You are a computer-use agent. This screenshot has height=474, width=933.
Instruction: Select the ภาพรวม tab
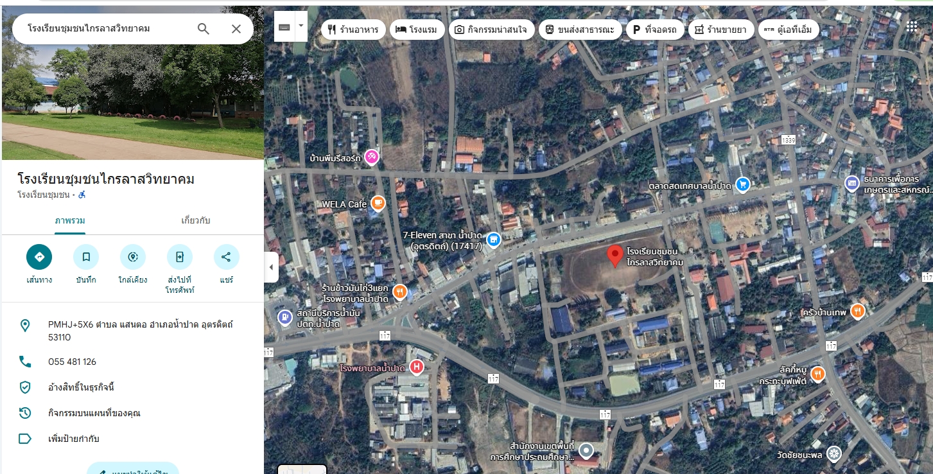(x=70, y=220)
